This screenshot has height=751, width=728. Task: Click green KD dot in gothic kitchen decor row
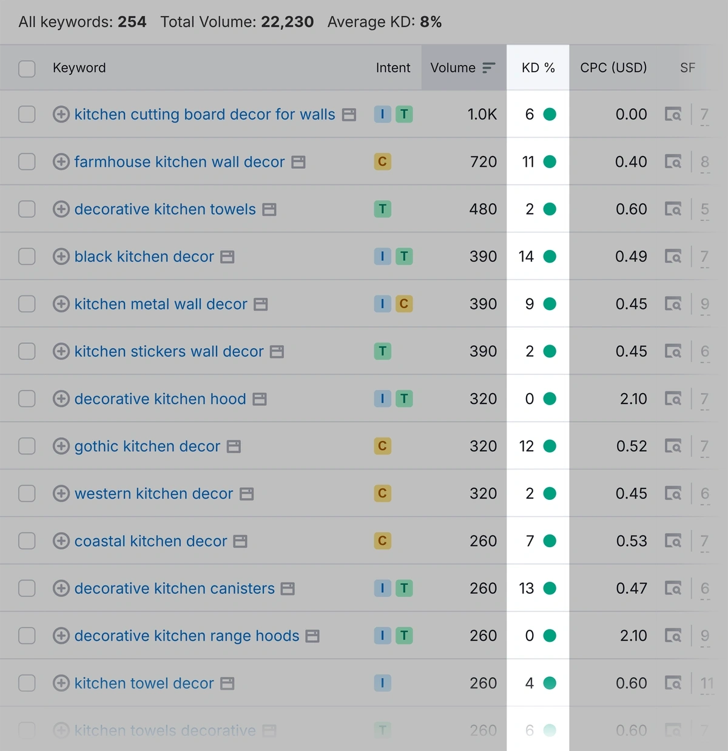point(550,446)
